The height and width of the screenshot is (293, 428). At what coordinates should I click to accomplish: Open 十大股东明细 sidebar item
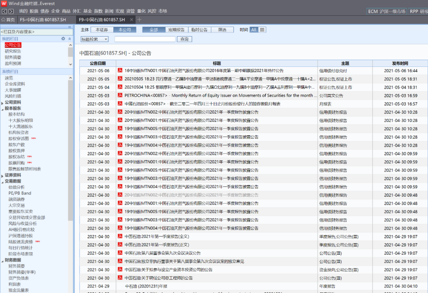[x=21, y=120]
